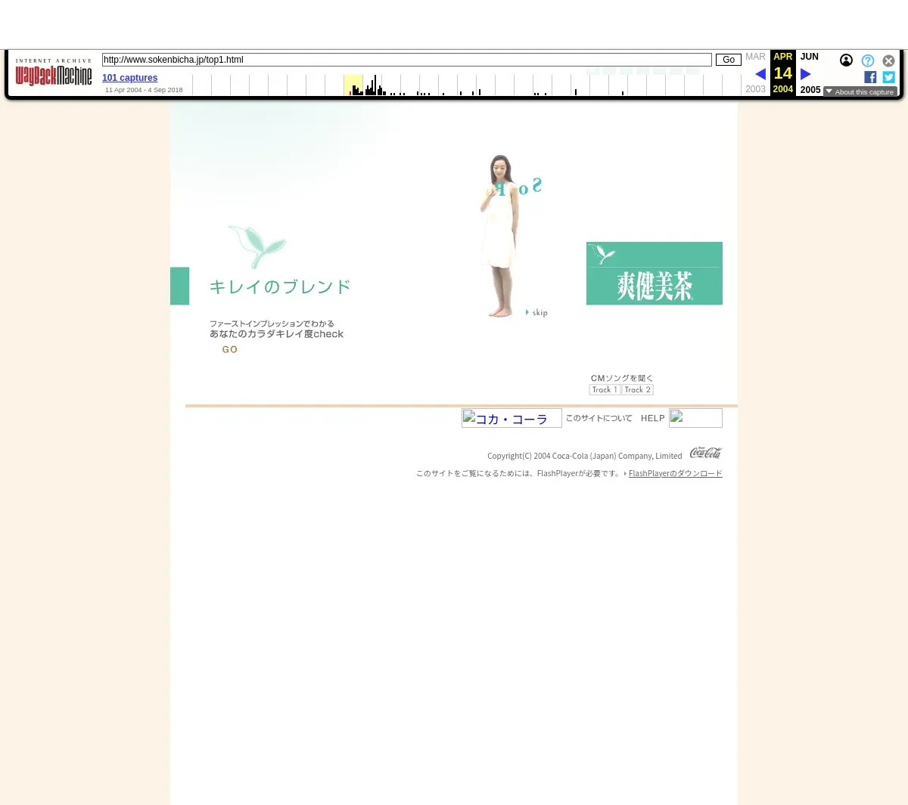Click the あなたのカラダキレイ度check text
The image size is (908, 805).
[x=276, y=334]
